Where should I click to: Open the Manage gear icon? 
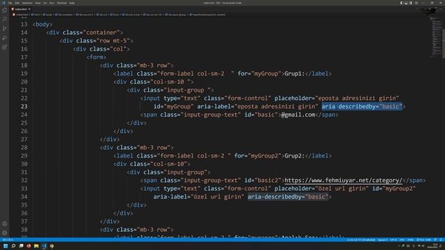[5, 233]
